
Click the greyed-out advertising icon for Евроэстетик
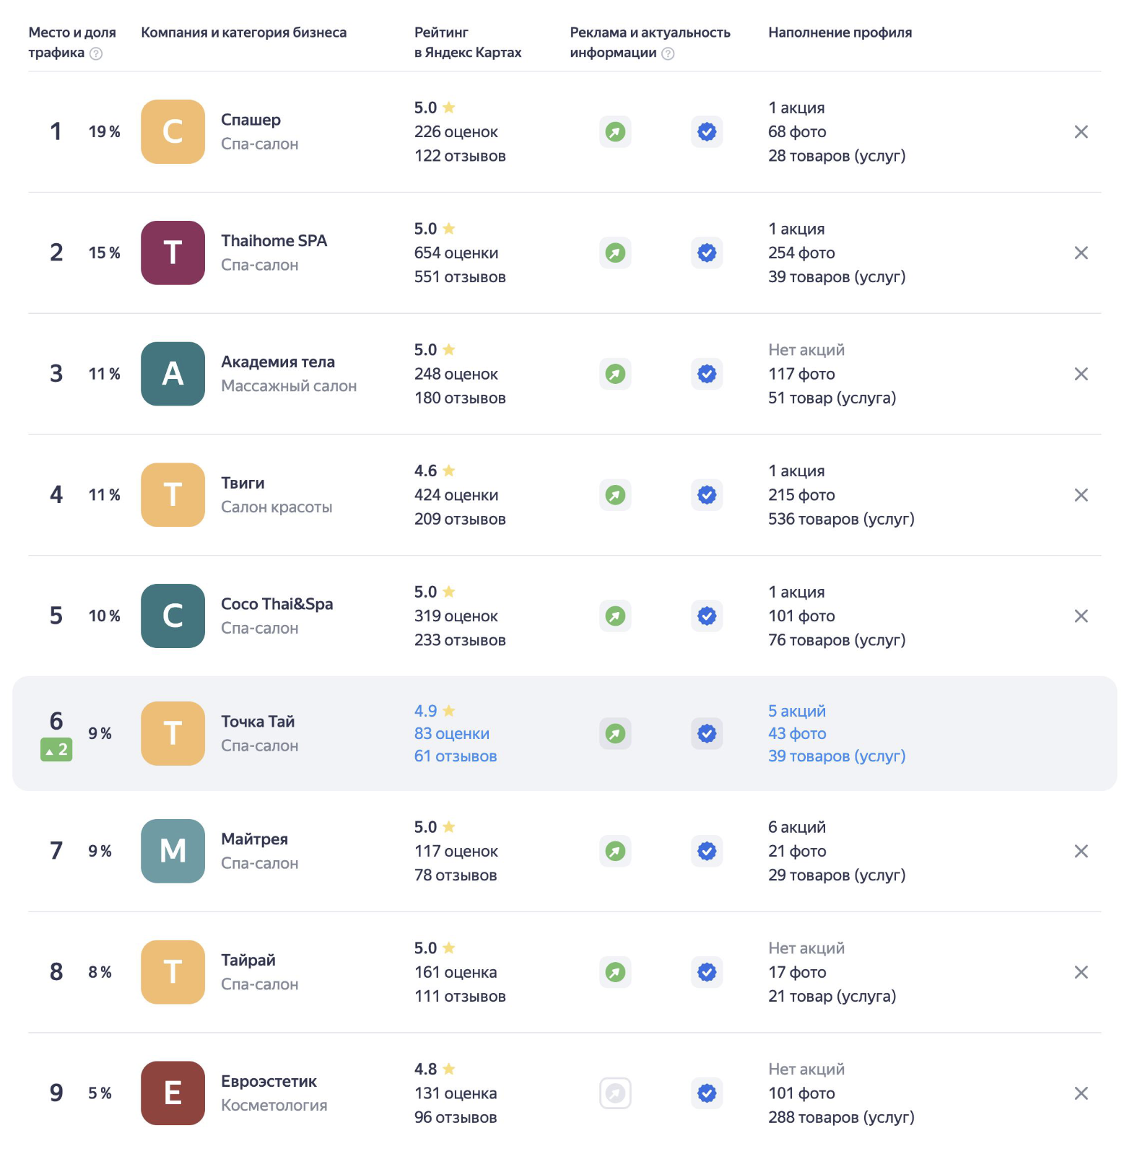point(615,1093)
